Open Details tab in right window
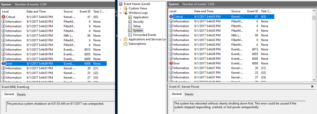Screen dimensions: 317x114 tap(189, 94)
